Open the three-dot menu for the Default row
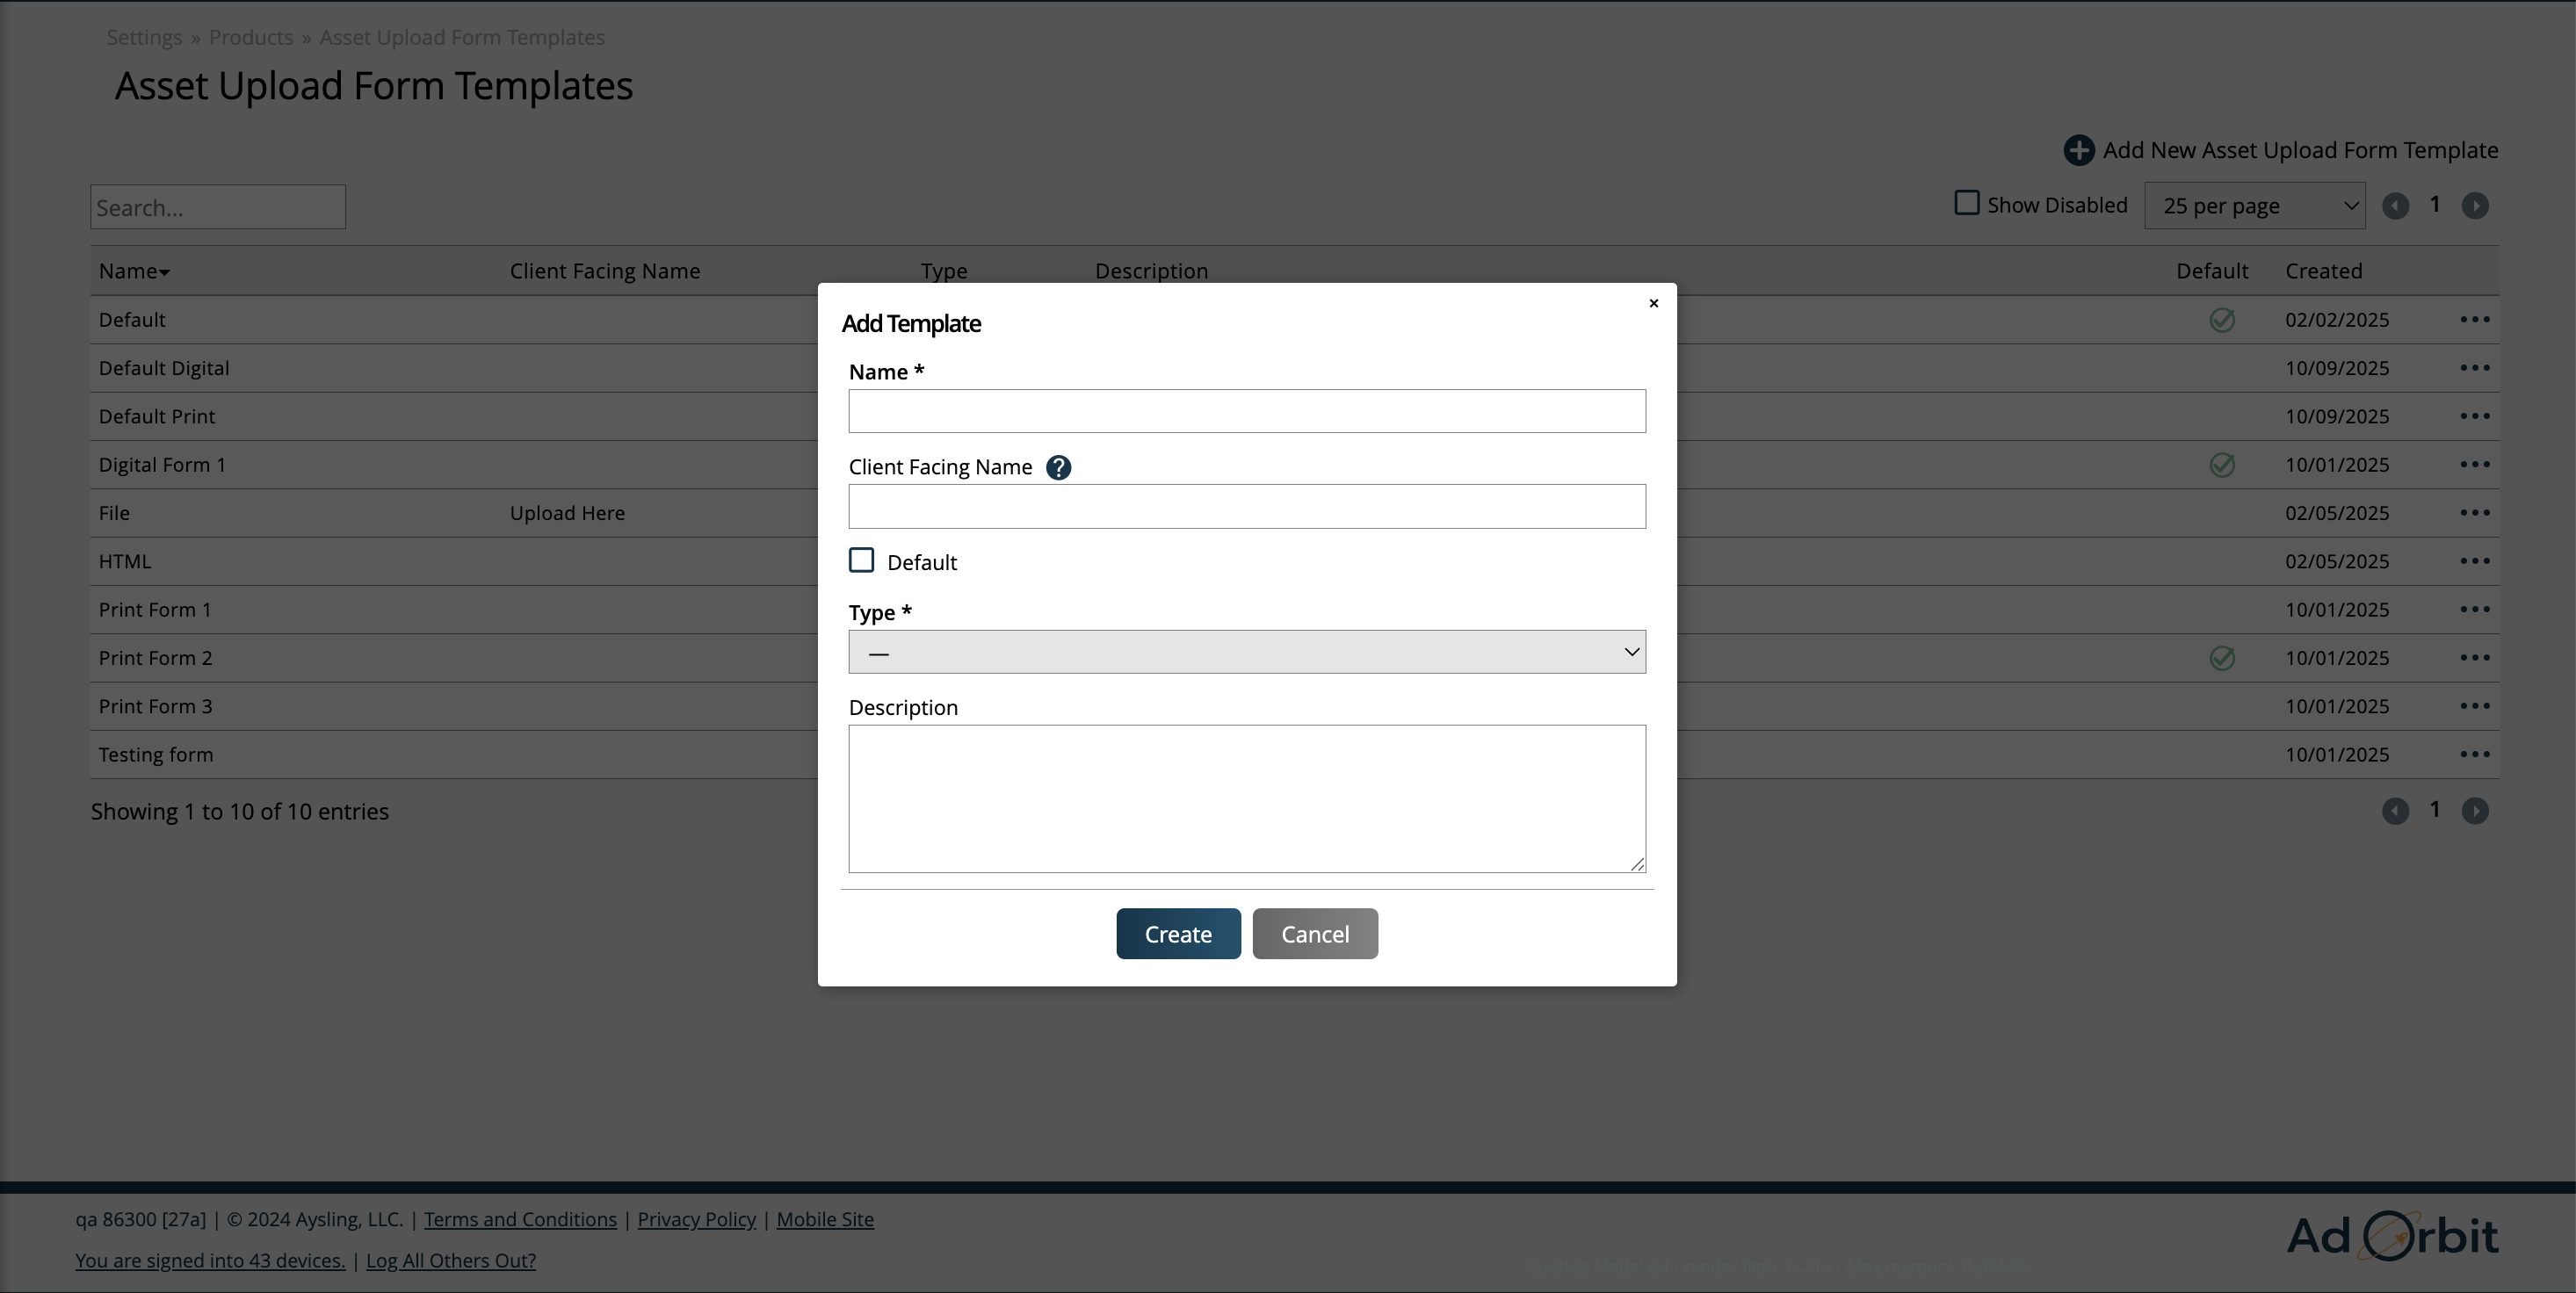 click(2474, 319)
